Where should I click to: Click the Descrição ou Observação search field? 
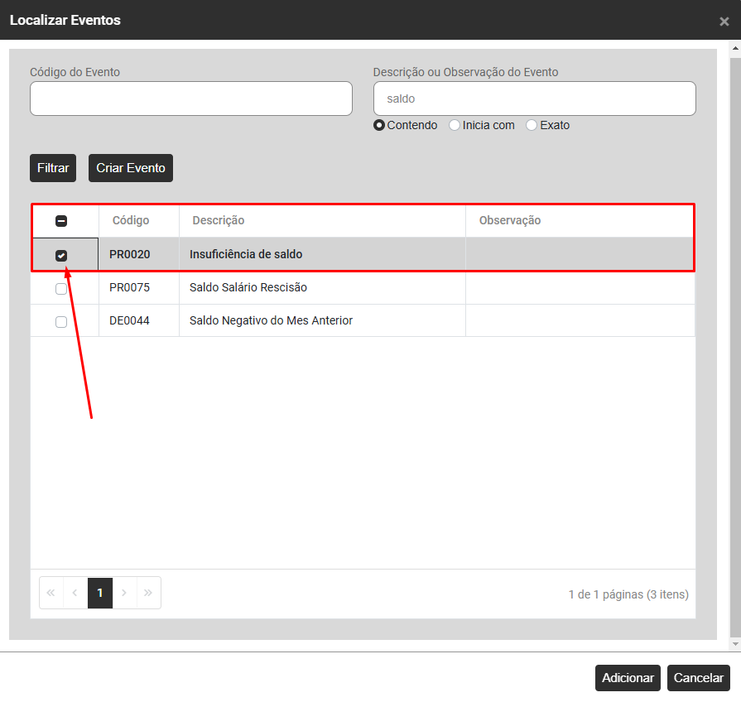(x=534, y=99)
